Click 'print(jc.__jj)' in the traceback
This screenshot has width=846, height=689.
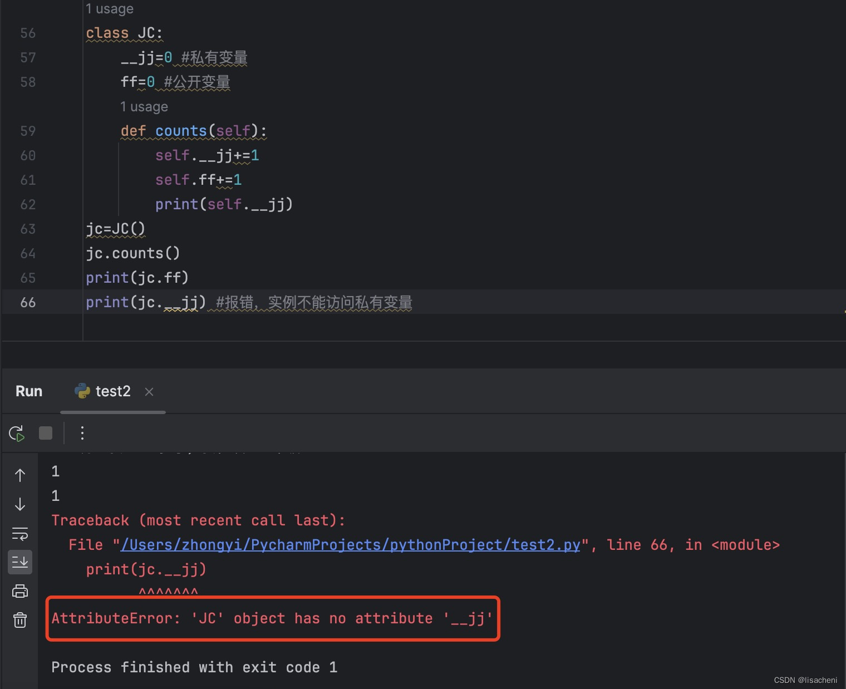pos(146,569)
